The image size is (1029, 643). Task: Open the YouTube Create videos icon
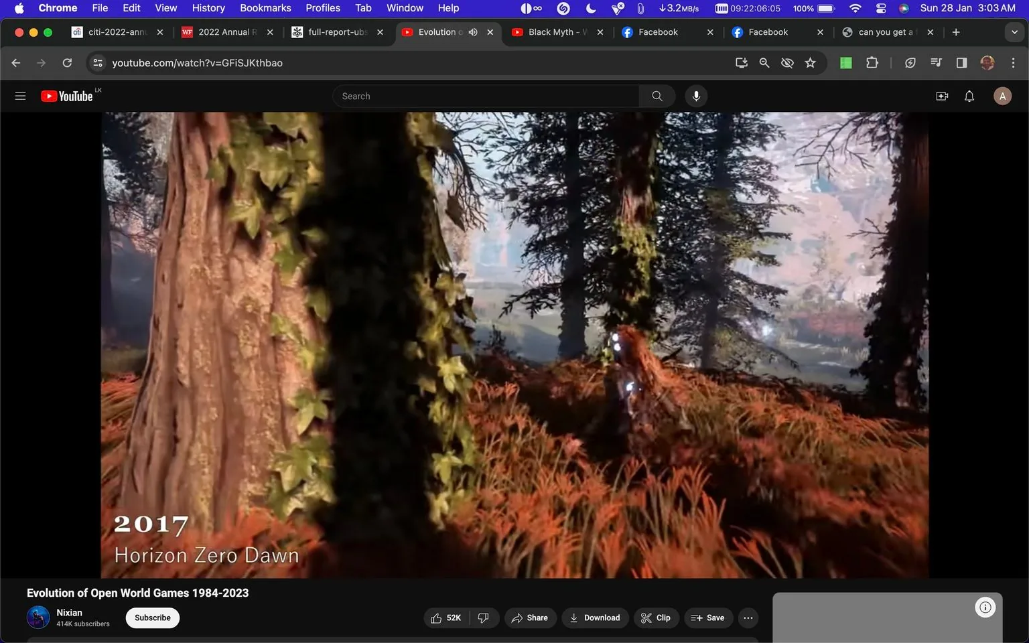click(x=942, y=96)
